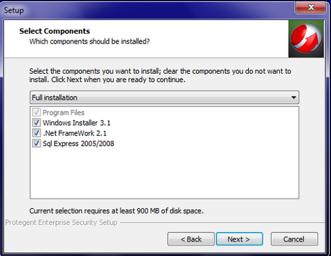Uncheck the Windows Installer 3.1 checkbox
The height and width of the screenshot is (256, 331).
click(x=37, y=123)
